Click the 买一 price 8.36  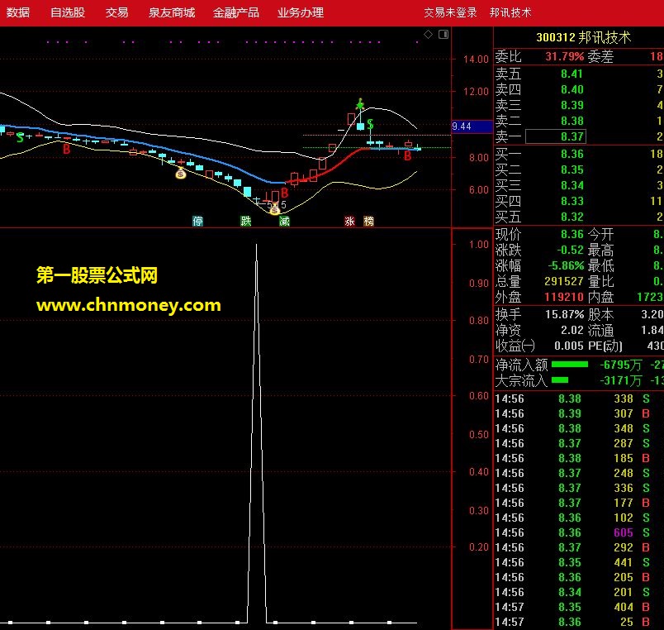pyautogui.click(x=572, y=154)
